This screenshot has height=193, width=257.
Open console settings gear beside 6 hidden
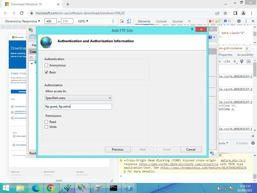click(253, 143)
